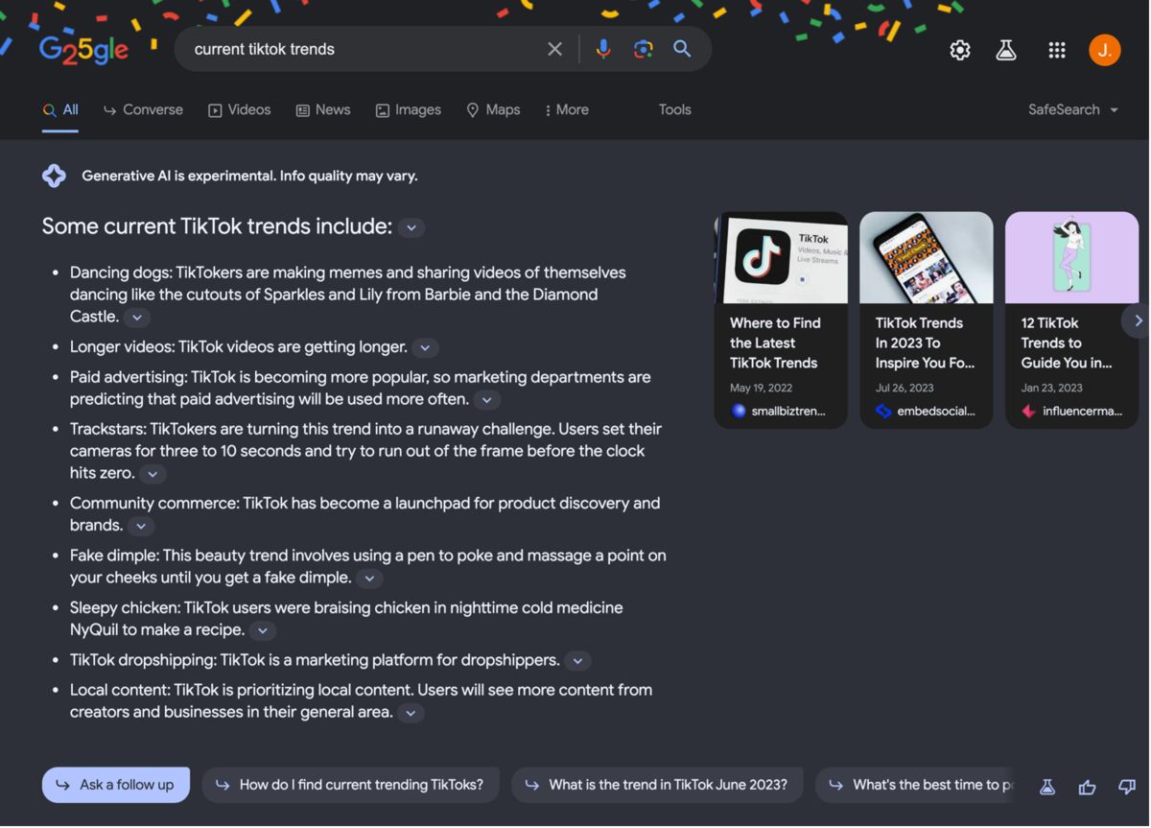
Task: Click the 'Jul 26, 2023' date text
Action: point(904,388)
